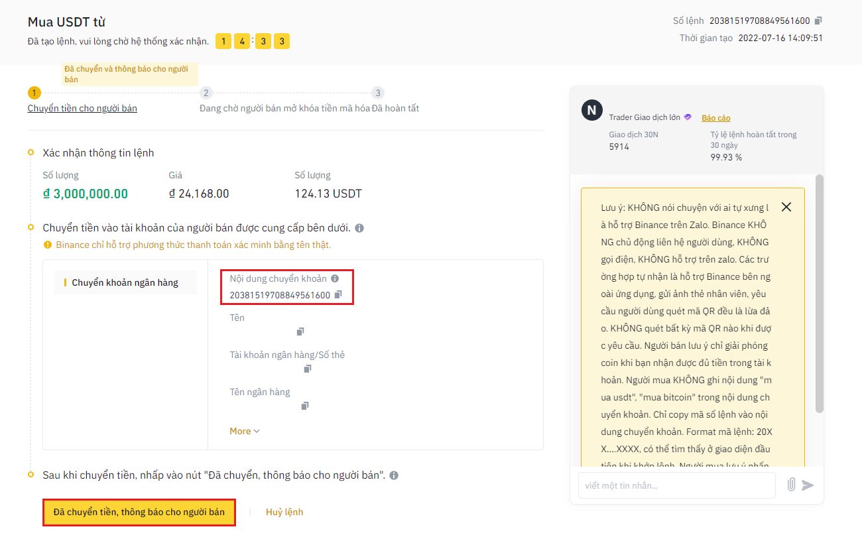Click the verified diamond badge beside trader name
The height and width of the screenshot is (545, 862).
click(688, 117)
